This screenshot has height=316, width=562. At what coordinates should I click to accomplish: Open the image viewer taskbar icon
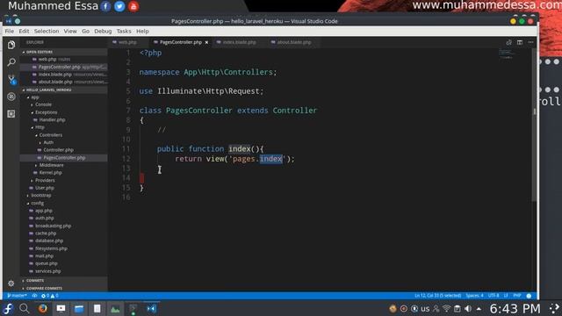[115, 308]
